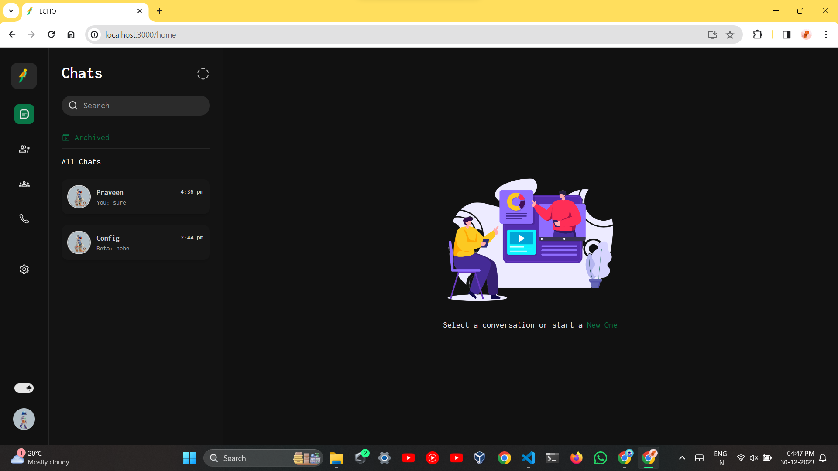Click the archive box icon

[x=66, y=138]
